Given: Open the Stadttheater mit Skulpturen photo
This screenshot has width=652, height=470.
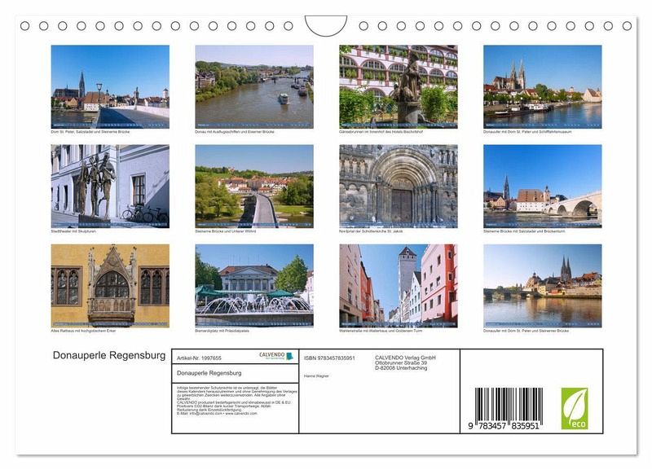Looking at the screenshot, I should (110, 187).
